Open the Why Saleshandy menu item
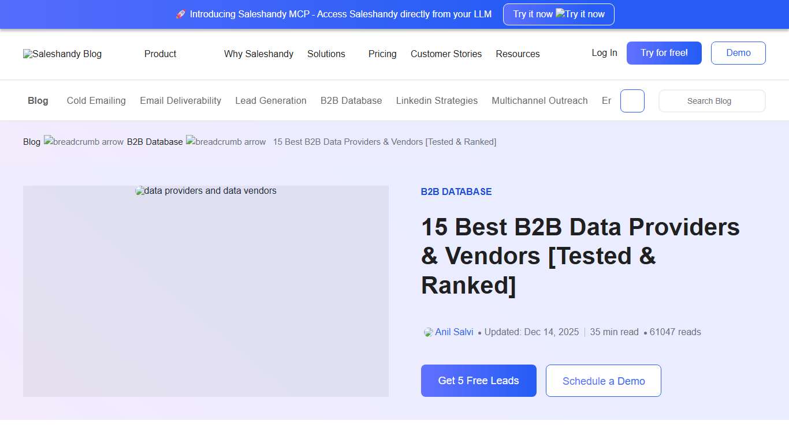789x443 pixels. pyautogui.click(x=258, y=54)
